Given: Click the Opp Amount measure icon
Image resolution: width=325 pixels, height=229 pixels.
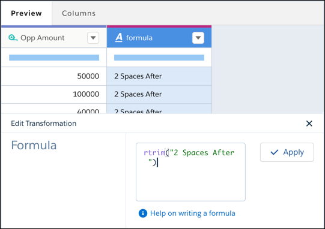Looking at the screenshot, I should click(x=13, y=38).
